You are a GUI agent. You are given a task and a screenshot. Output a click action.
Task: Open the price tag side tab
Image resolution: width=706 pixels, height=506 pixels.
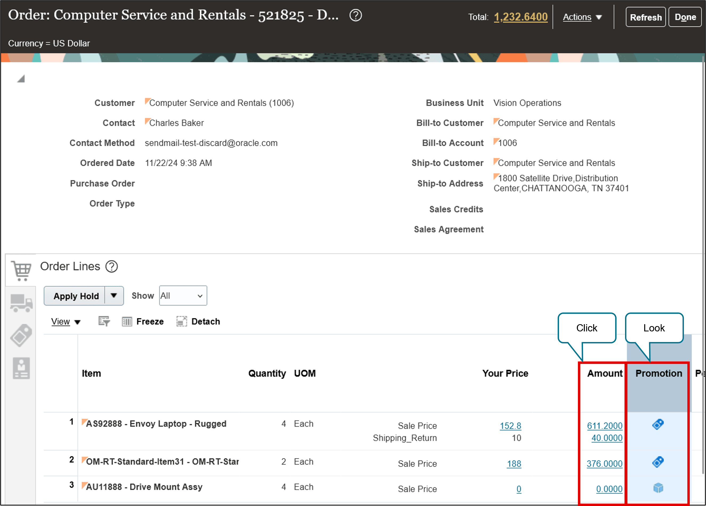[x=21, y=335]
